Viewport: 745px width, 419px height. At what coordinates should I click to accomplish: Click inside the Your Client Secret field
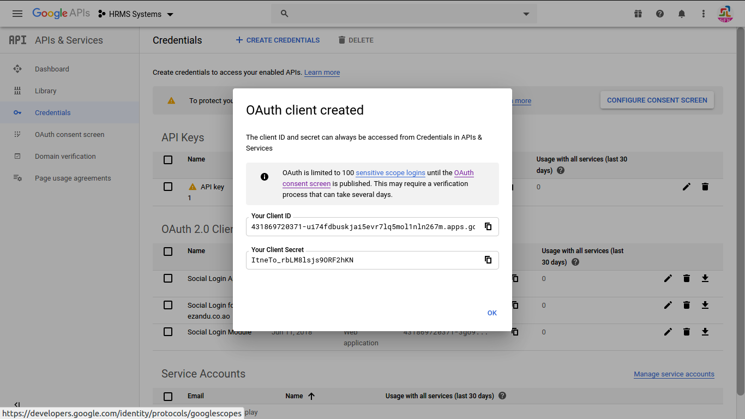click(x=363, y=260)
